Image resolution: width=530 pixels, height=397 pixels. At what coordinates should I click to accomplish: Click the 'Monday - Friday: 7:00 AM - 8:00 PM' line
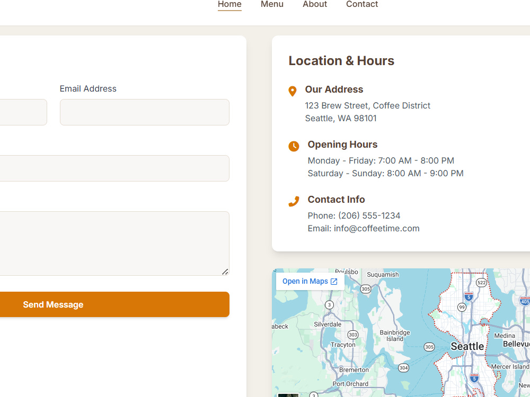pos(381,161)
